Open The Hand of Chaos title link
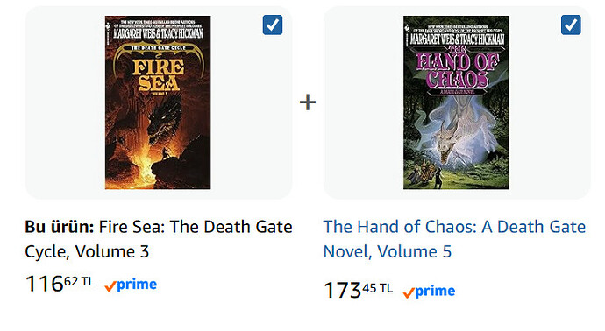Viewport: 605px width, 331px height. tap(454, 239)
